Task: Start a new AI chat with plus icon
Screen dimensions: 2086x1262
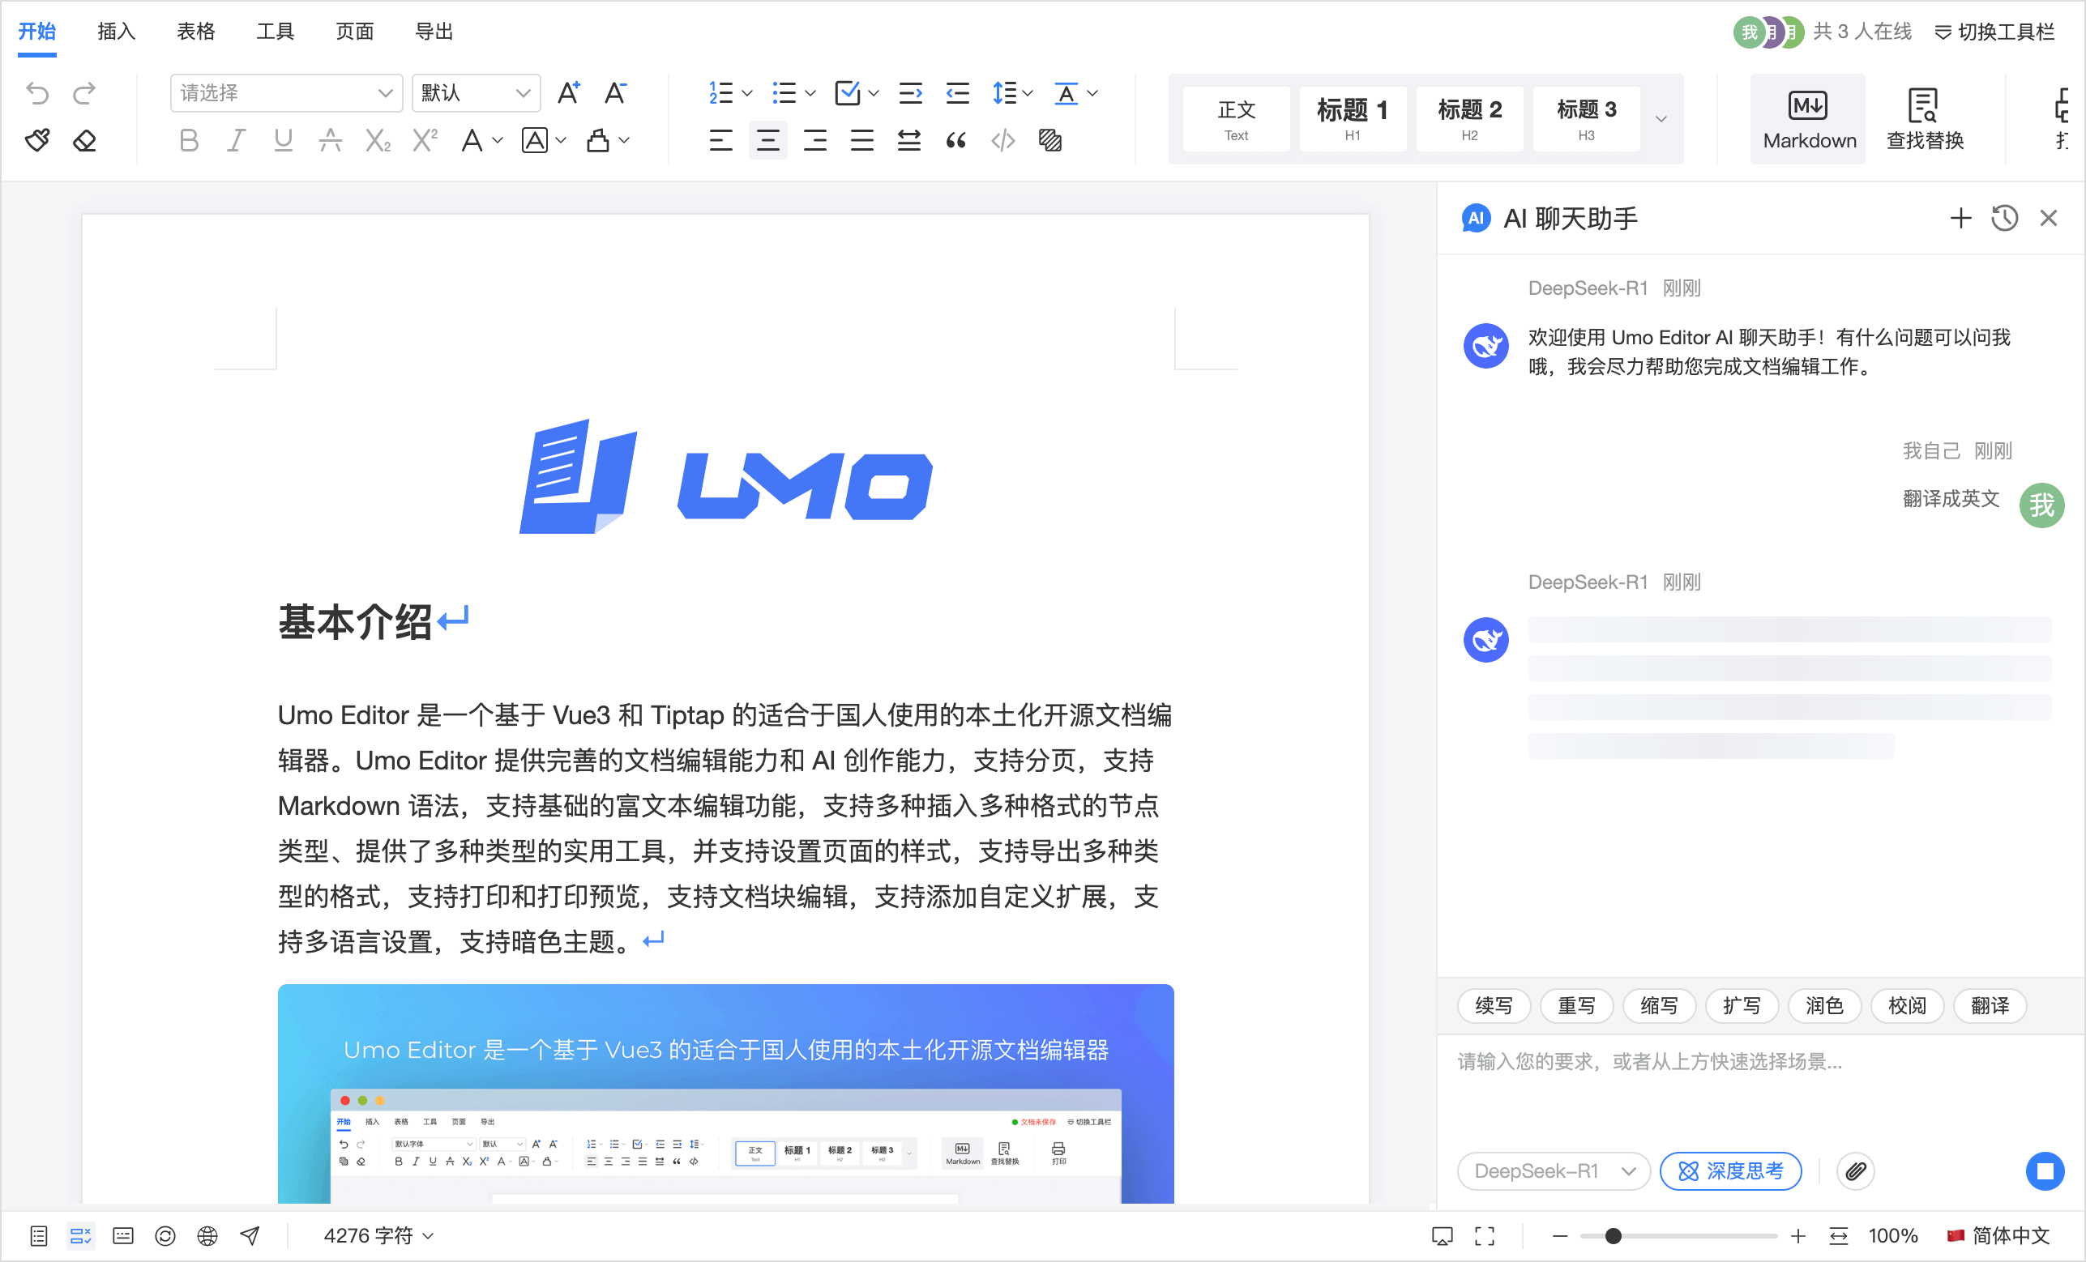Action: 1960,219
